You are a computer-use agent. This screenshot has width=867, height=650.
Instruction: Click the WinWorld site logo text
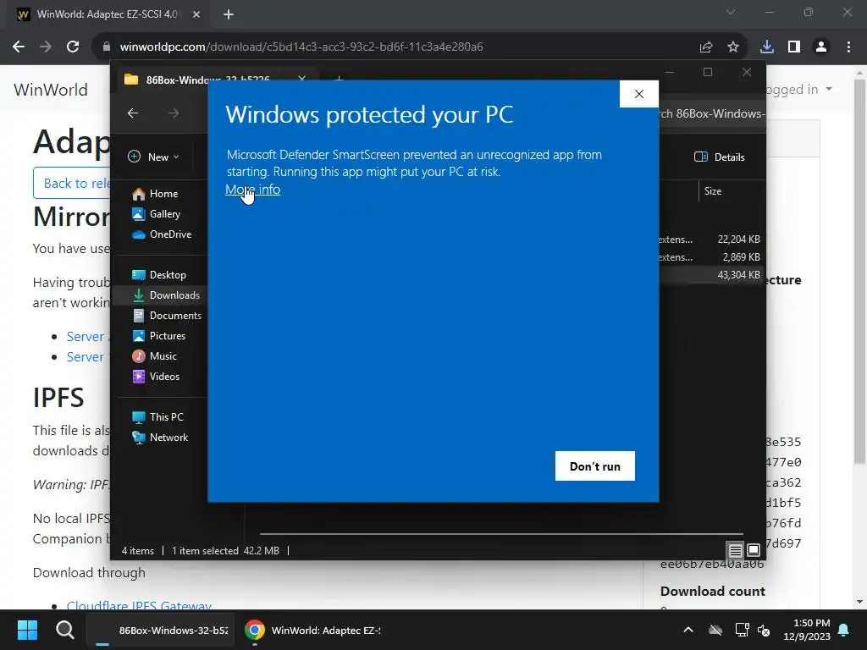50,90
